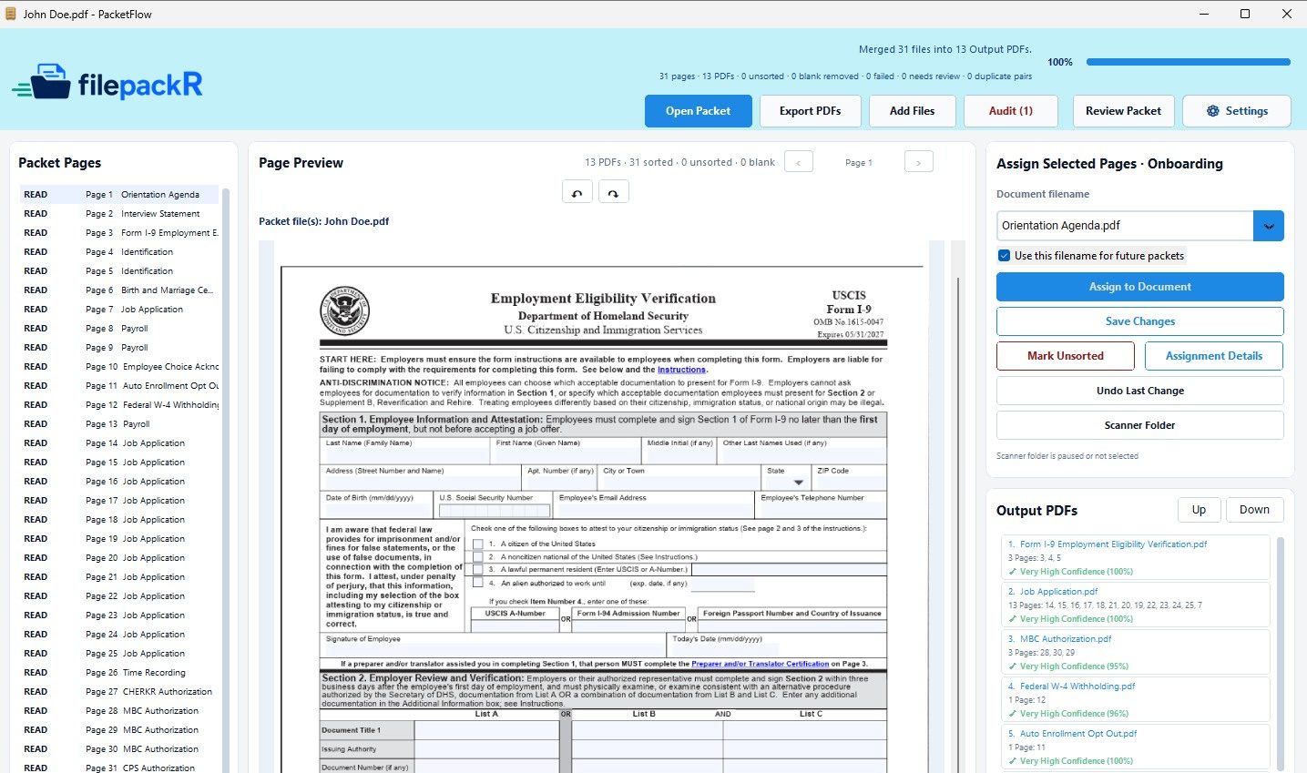Open Assignment Details
Screen dimensions: 1307x773
pyautogui.click(x=1214, y=356)
